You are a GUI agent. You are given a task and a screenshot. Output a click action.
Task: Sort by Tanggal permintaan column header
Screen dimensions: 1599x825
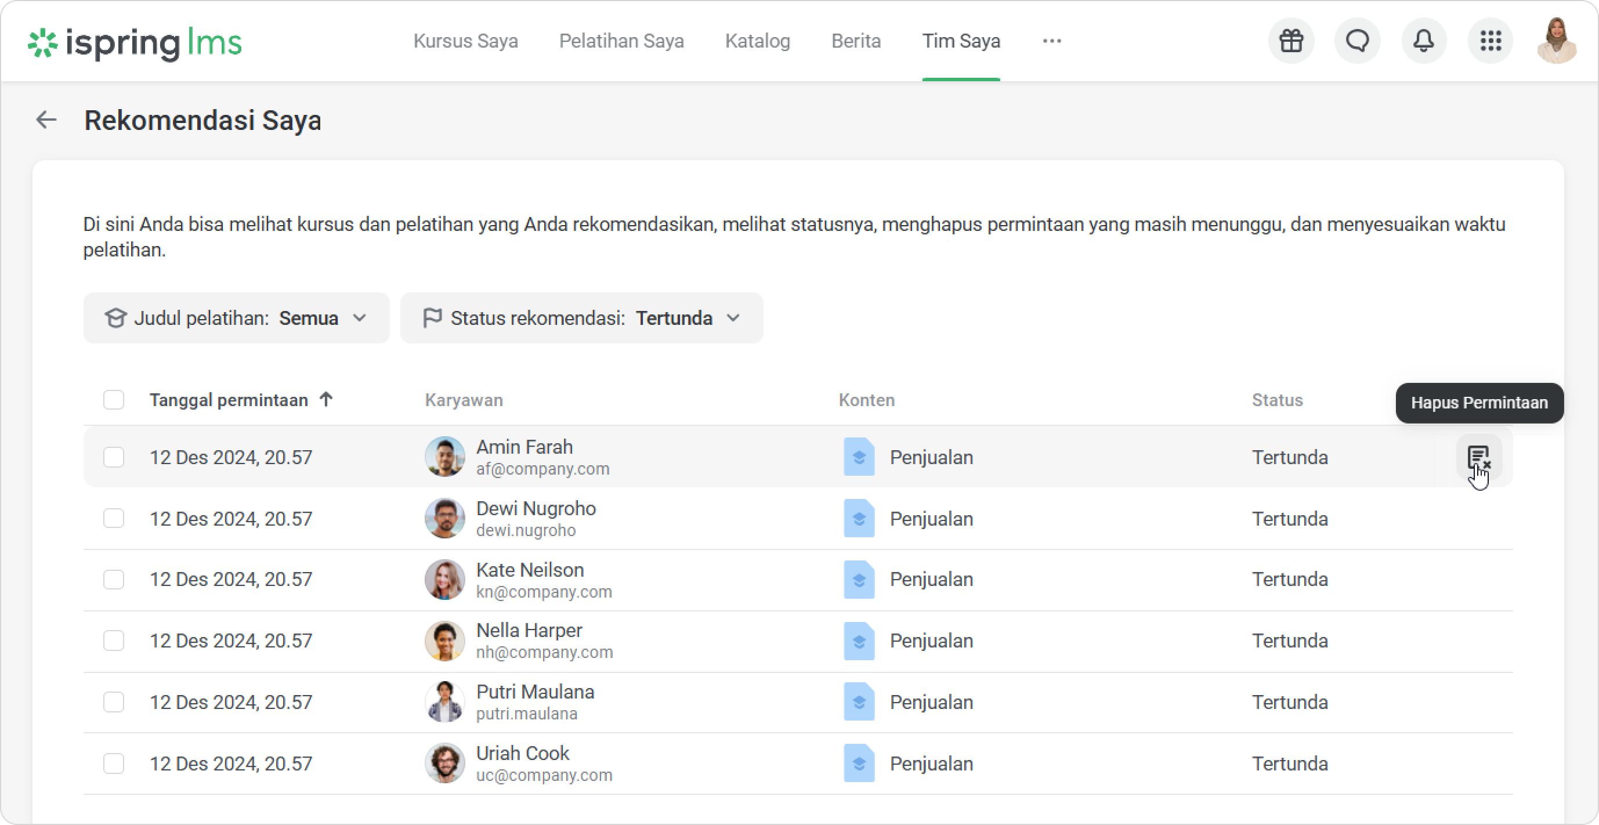pyautogui.click(x=229, y=400)
